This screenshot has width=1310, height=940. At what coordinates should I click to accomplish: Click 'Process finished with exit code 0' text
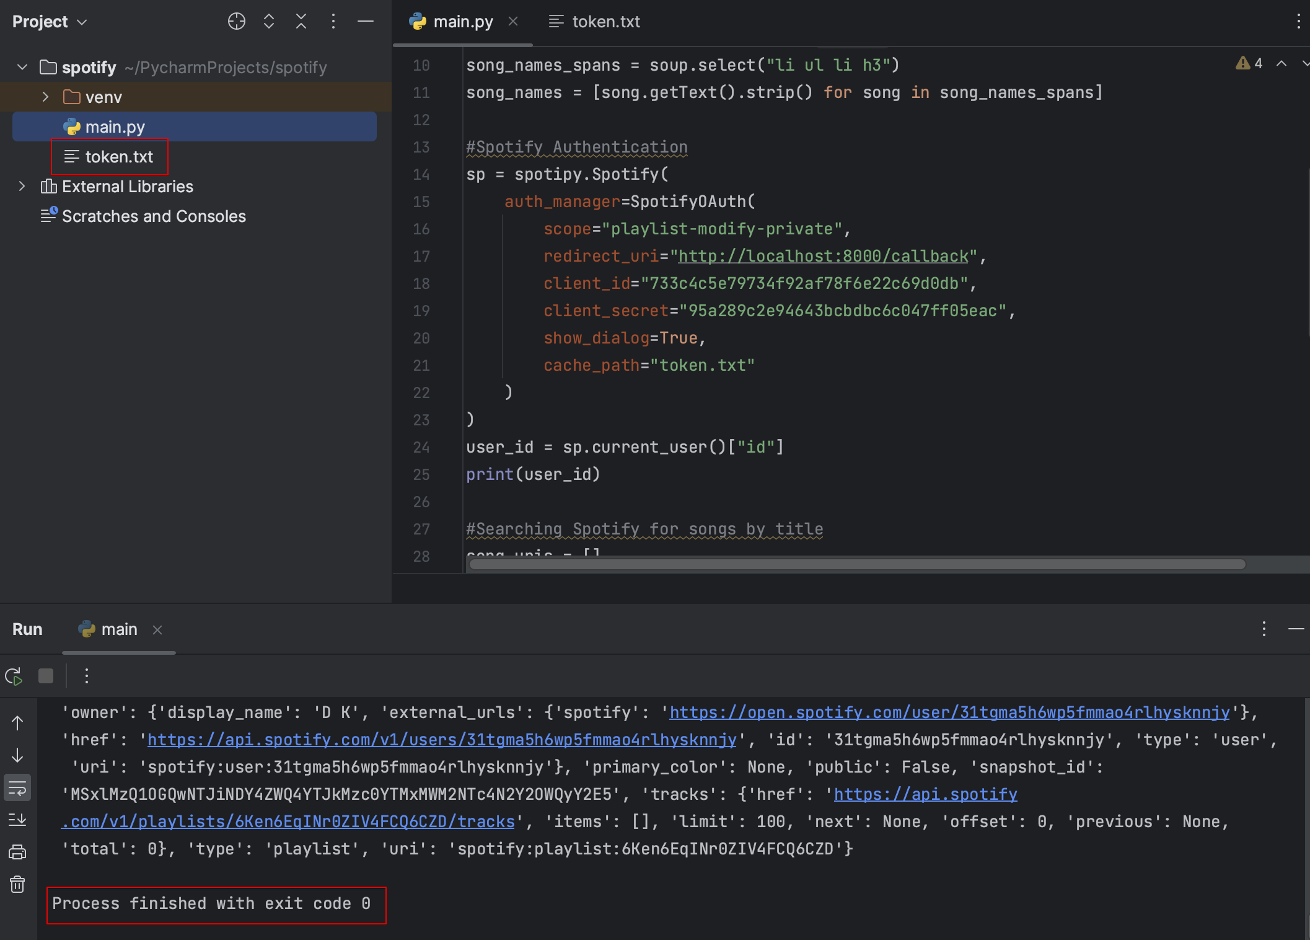[x=211, y=903]
